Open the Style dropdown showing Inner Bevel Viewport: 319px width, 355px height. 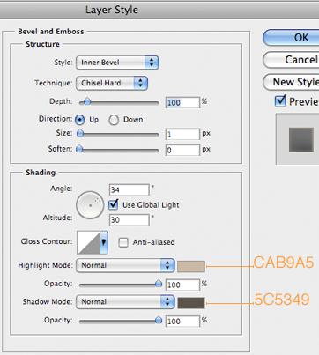tap(117, 63)
